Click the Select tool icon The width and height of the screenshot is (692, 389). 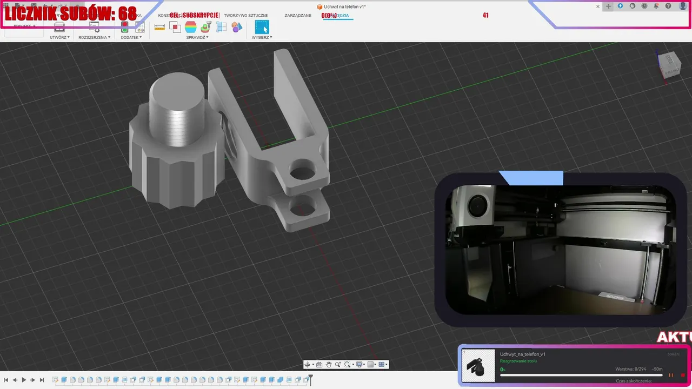pyautogui.click(x=262, y=27)
